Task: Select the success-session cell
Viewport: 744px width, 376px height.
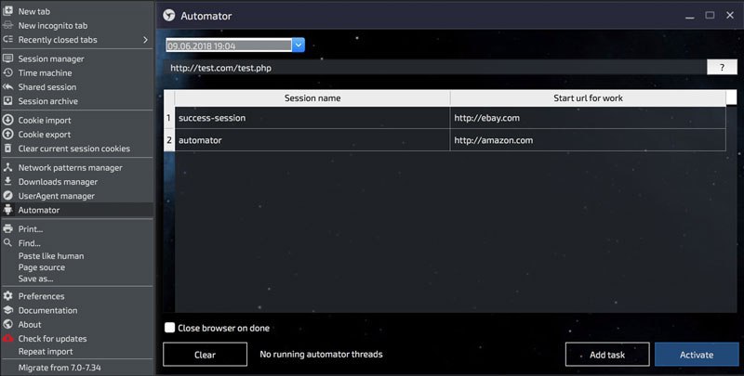Action: click(312, 118)
